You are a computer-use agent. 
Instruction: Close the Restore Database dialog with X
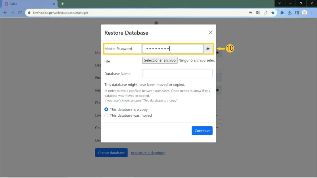pyautogui.click(x=211, y=33)
